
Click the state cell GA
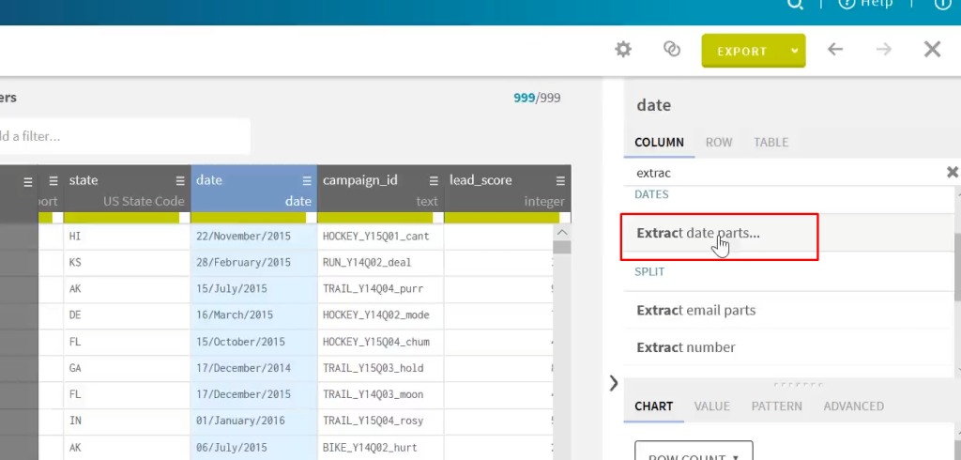[127, 368]
